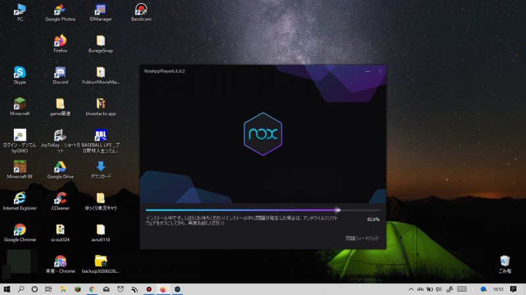Image resolution: width=526 pixels, height=295 pixels.
Task: Switch to Chrome in taskbar
Action: (91, 289)
